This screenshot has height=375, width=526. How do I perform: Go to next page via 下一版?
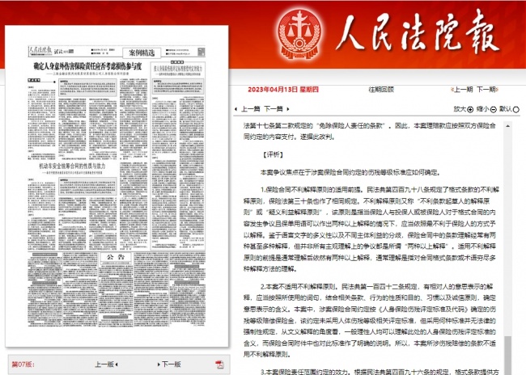(172, 364)
